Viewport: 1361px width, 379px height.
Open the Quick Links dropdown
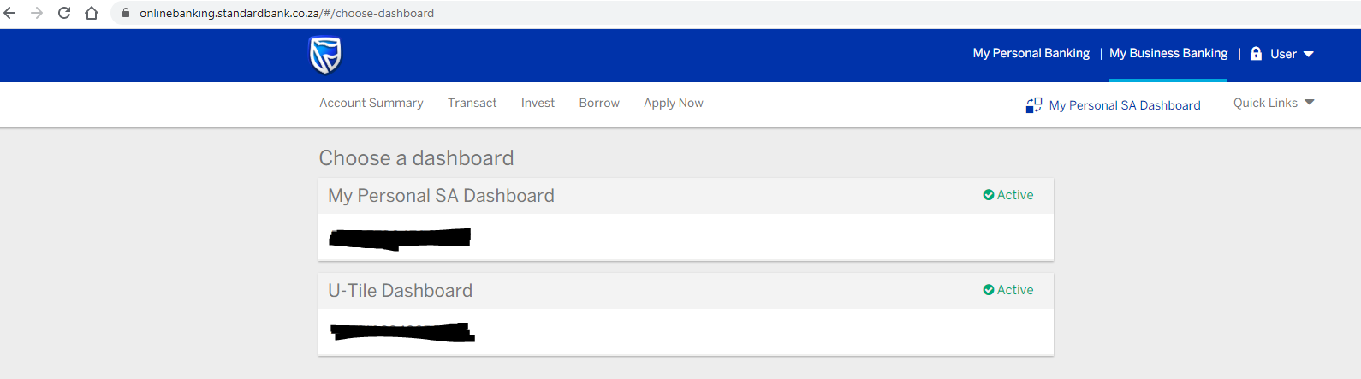(1273, 103)
